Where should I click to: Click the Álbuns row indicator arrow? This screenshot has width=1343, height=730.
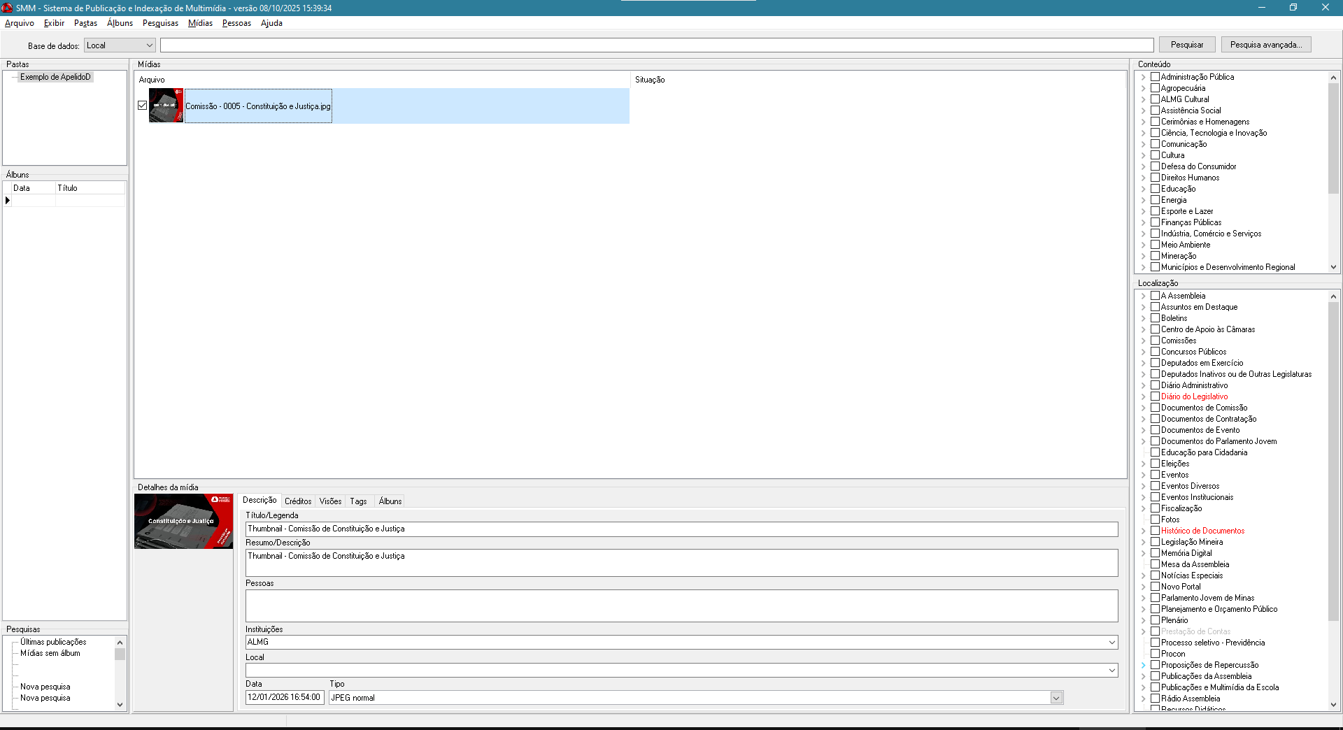8,201
